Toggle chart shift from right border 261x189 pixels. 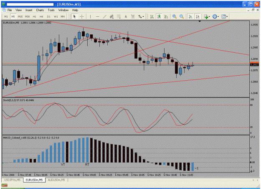[198, 16]
